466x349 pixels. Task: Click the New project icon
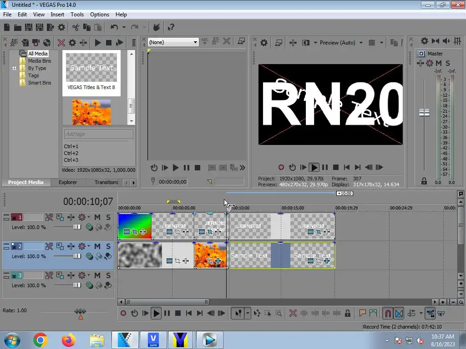[x=7, y=28]
